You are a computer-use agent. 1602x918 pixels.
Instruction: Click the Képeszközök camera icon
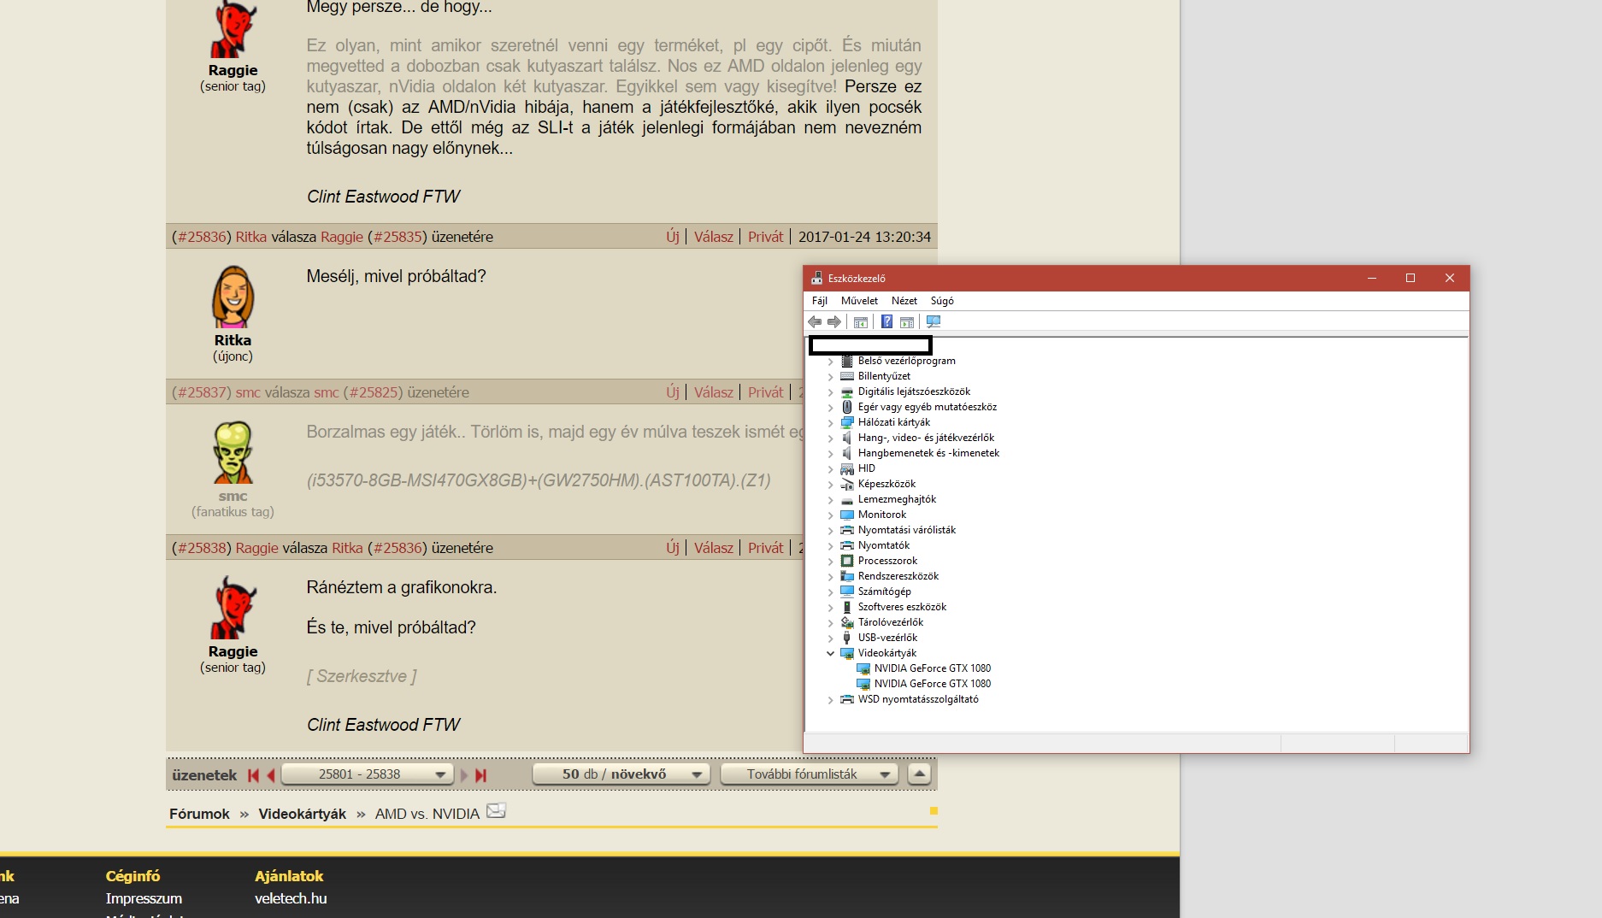click(x=847, y=484)
